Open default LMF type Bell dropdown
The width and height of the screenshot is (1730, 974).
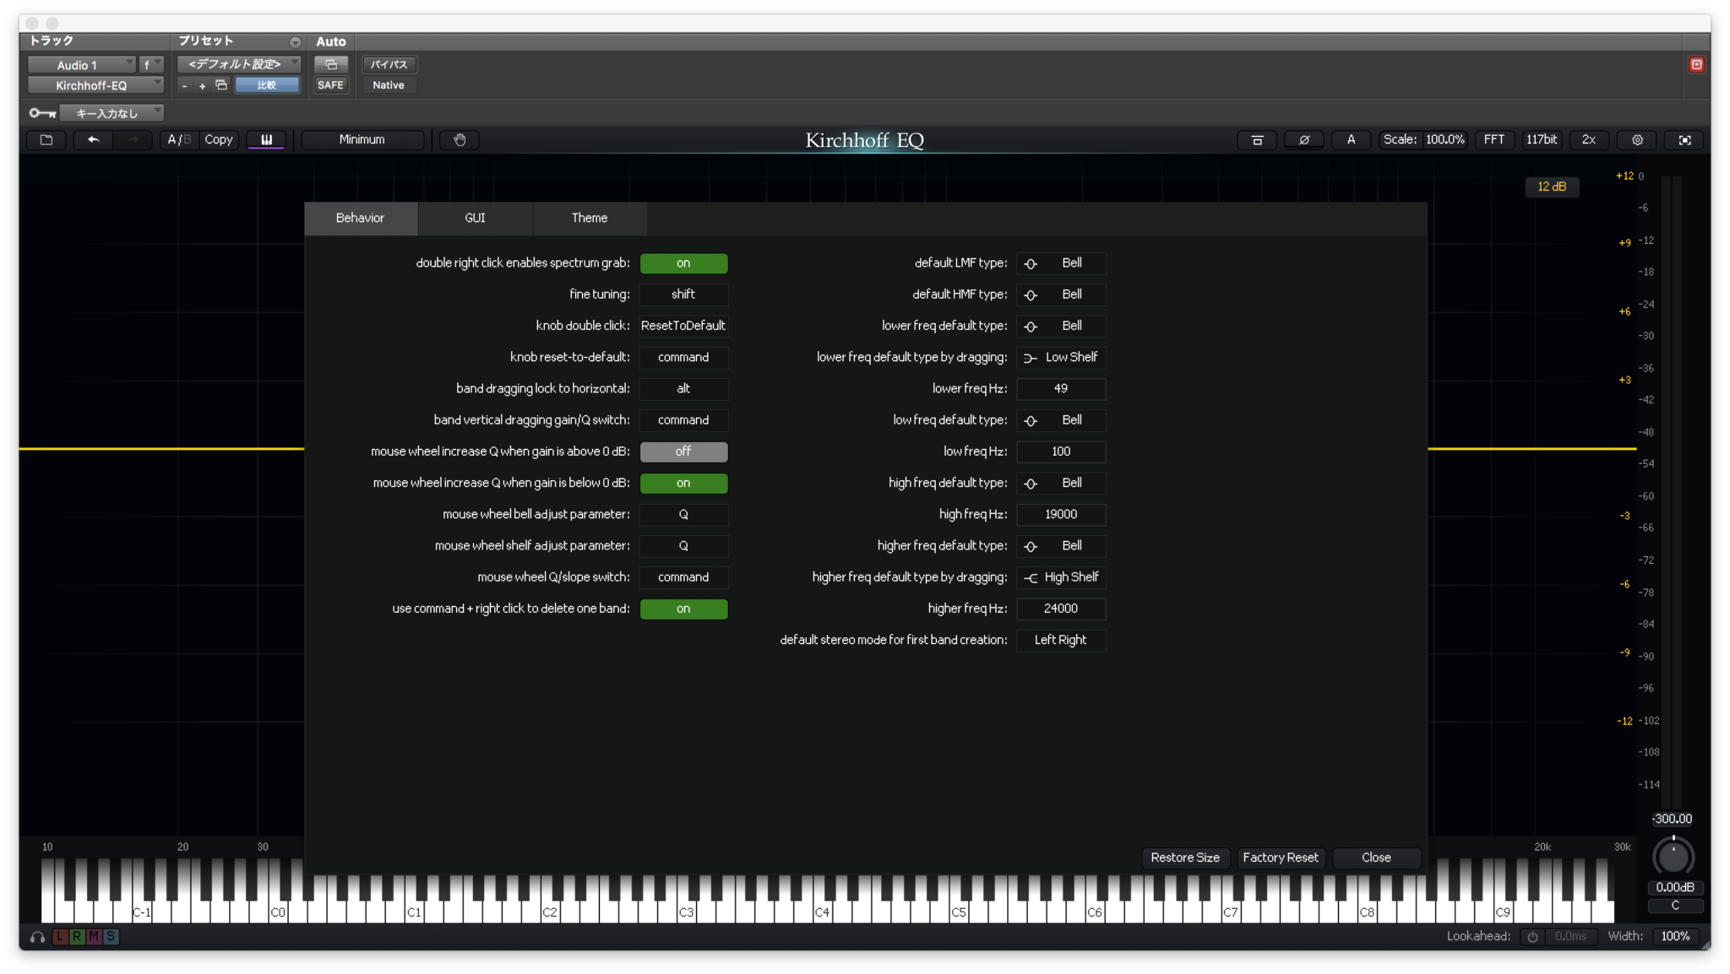(1060, 263)
